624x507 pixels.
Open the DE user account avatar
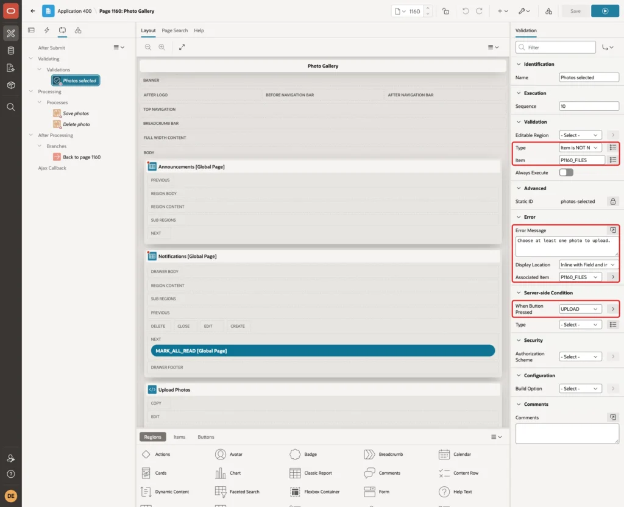11,496
